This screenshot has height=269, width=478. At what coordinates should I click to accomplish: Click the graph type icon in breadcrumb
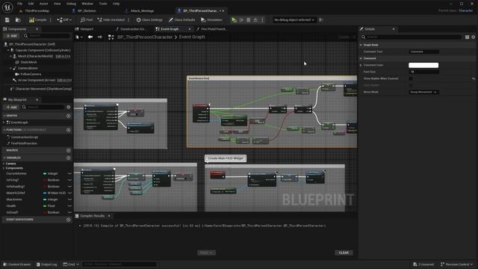tap(111, 37)
